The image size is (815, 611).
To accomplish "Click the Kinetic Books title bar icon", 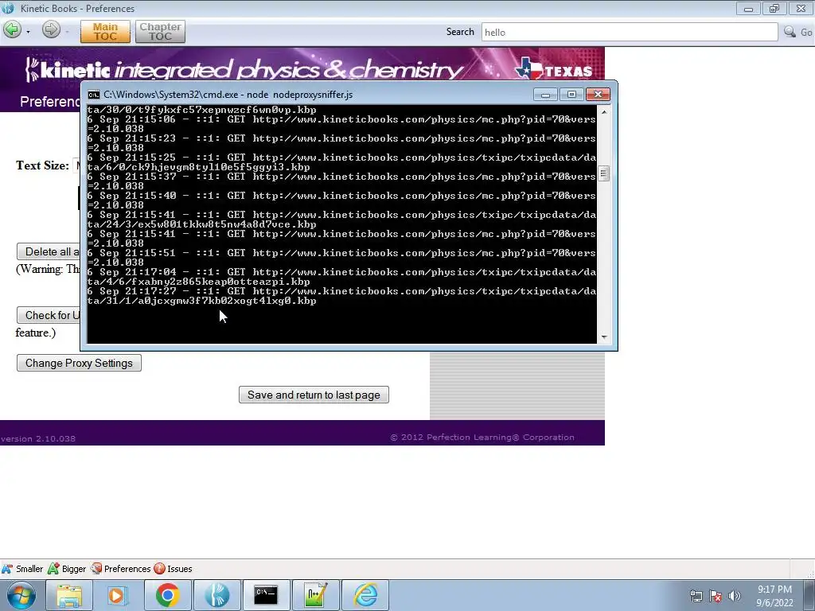I will (x=8, y=8).
